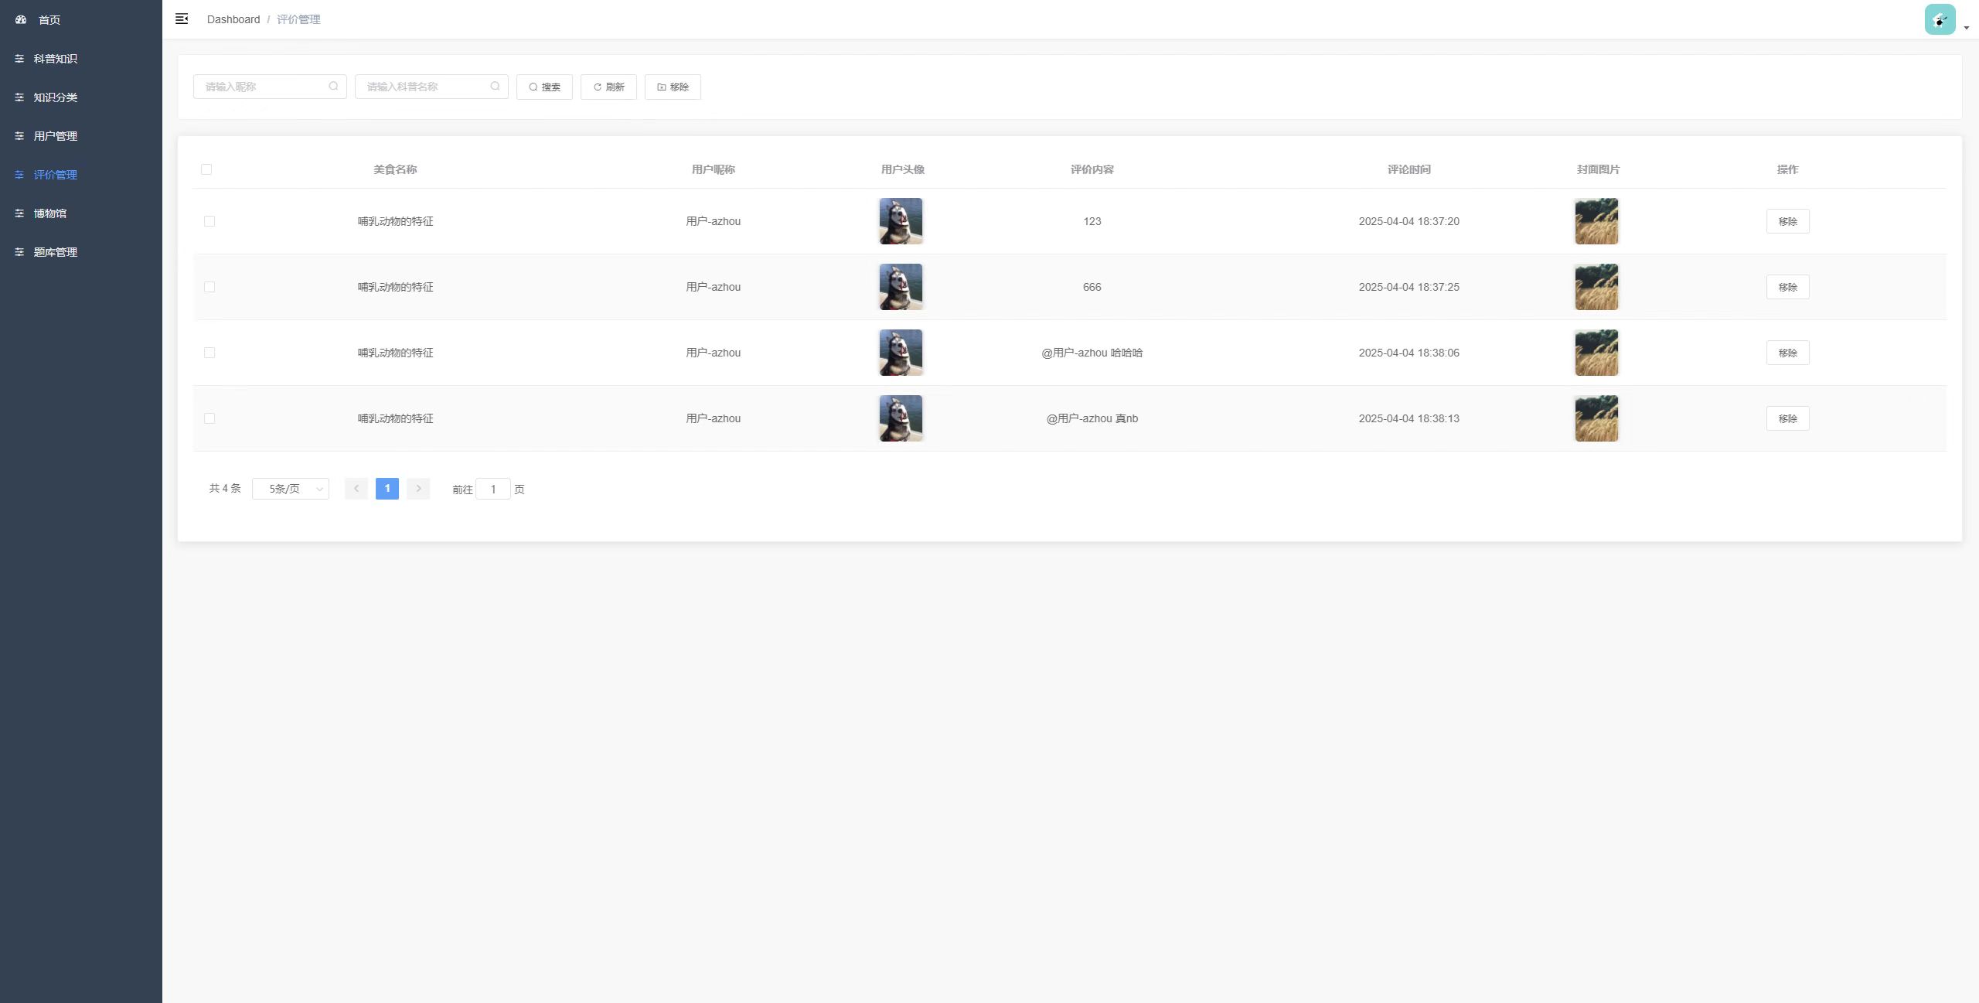The width and height of the screenshot is (1979, 1003).
Task: Click the user avatar icon top right
Action: (x=1940, y=19)
